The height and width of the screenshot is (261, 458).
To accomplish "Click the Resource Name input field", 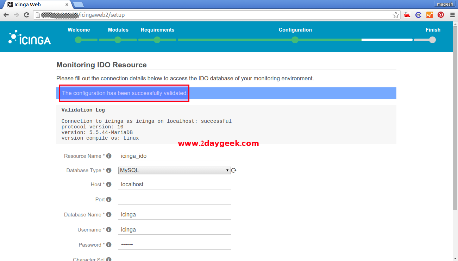I will (175, 156).
